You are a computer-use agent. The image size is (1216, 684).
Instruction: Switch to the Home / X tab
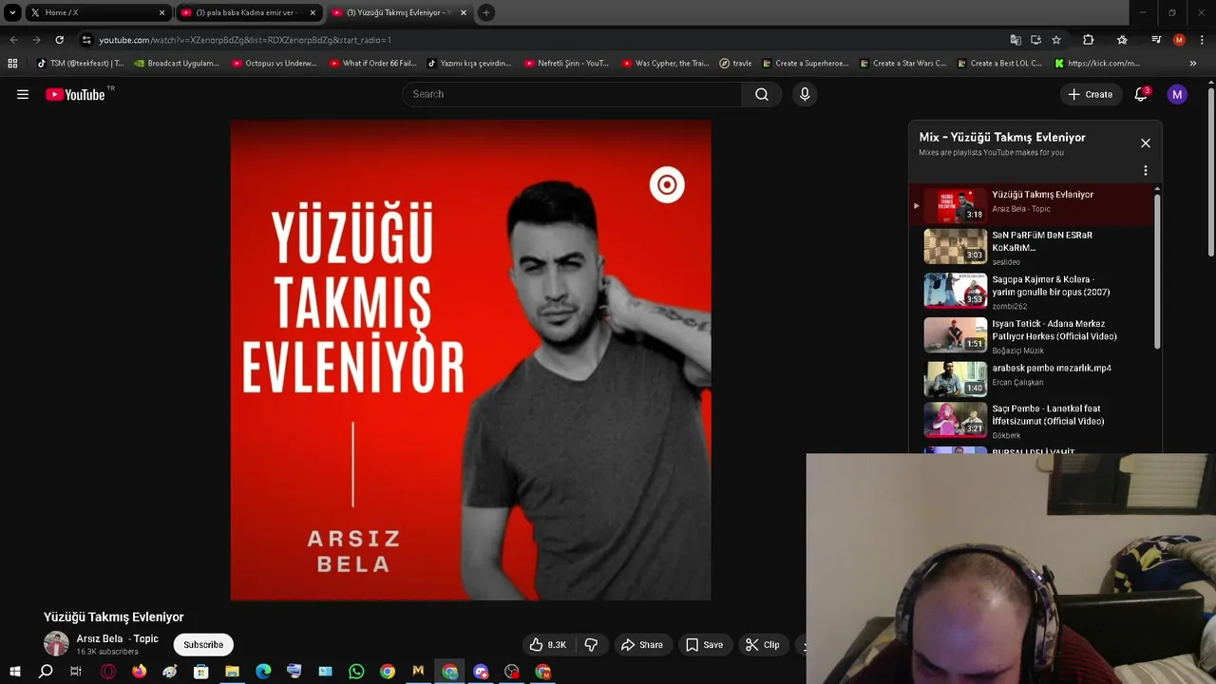point(97,12)
